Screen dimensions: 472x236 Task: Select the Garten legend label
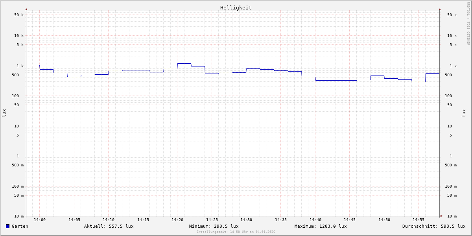point(20,226)
